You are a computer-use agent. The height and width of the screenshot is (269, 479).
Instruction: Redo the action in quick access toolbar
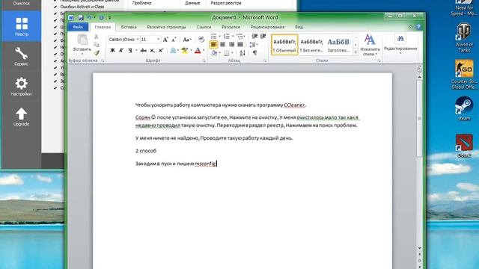(x=102, y=18)
